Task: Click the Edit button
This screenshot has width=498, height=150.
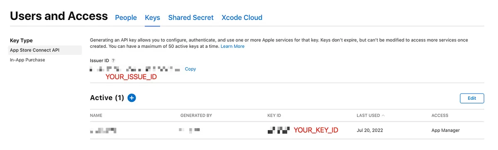Action: pyautogui.click(x=472, y=98)
